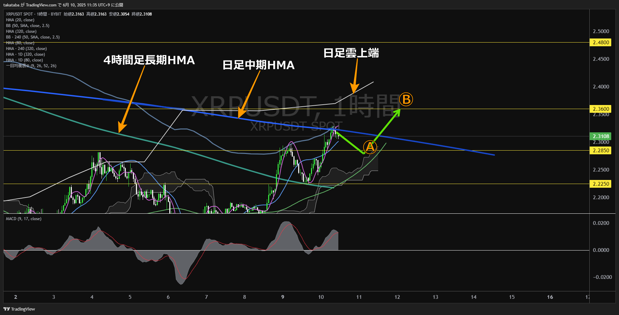Select the HMA (320, close) indicator legend
619x315 pixels.
[x=21, y=31]
